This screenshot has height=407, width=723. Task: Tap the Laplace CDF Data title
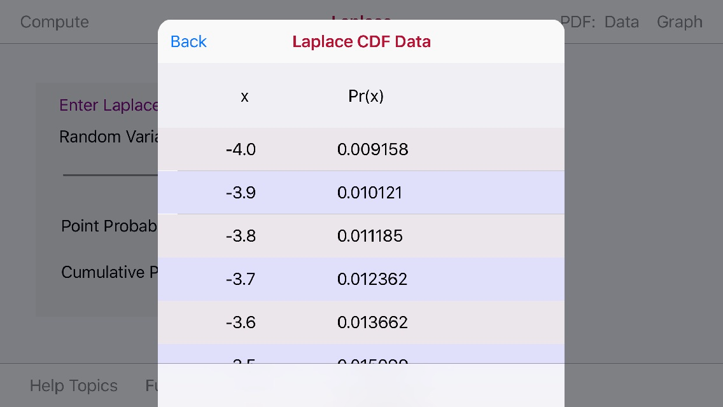tap(361, 41)
